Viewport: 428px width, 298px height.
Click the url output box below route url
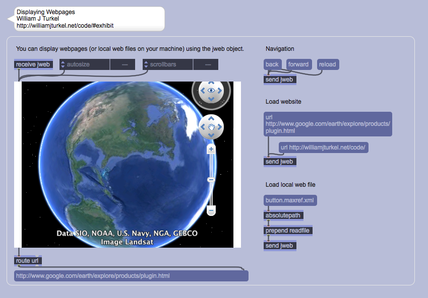(x=131, y=276)
